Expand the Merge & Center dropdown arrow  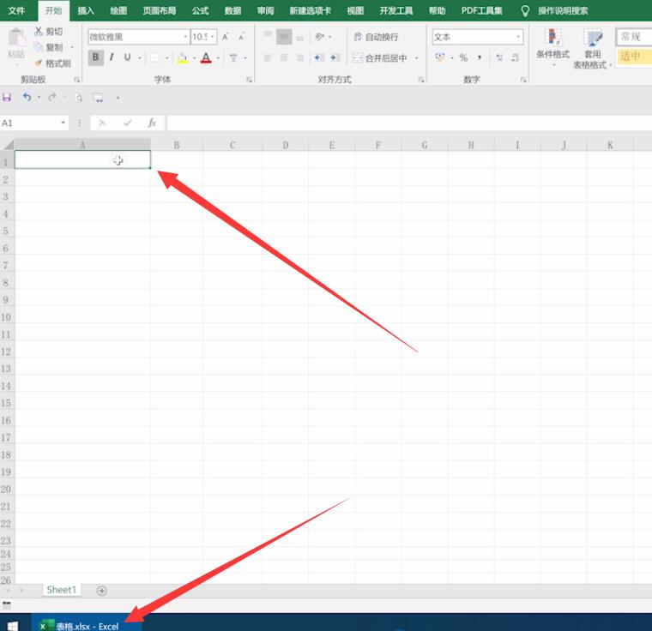tap(416, 58)
